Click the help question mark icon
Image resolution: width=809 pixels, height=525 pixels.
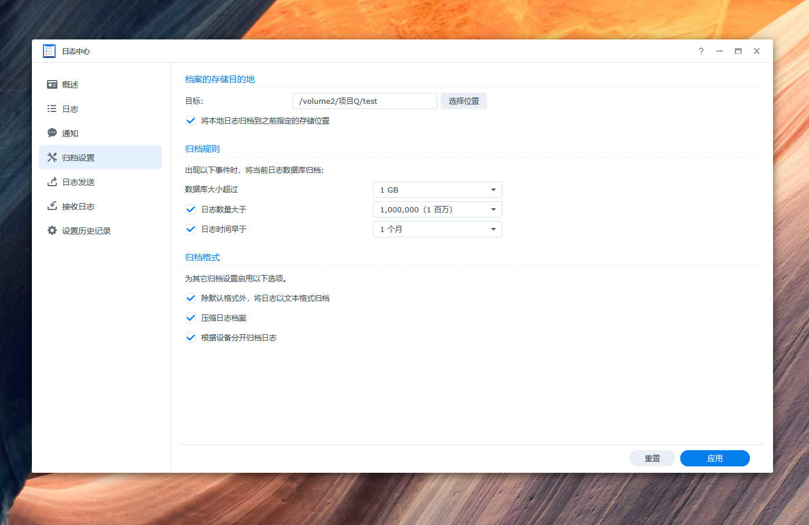coord(701,51)
